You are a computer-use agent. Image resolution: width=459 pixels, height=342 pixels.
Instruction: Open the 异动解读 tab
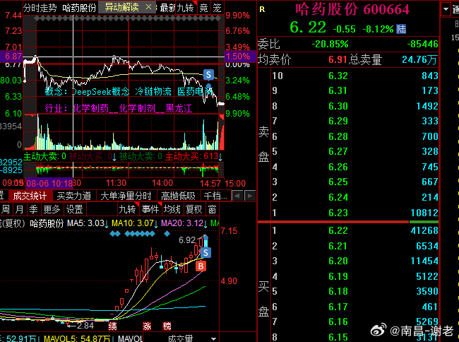tap(121, 7)
